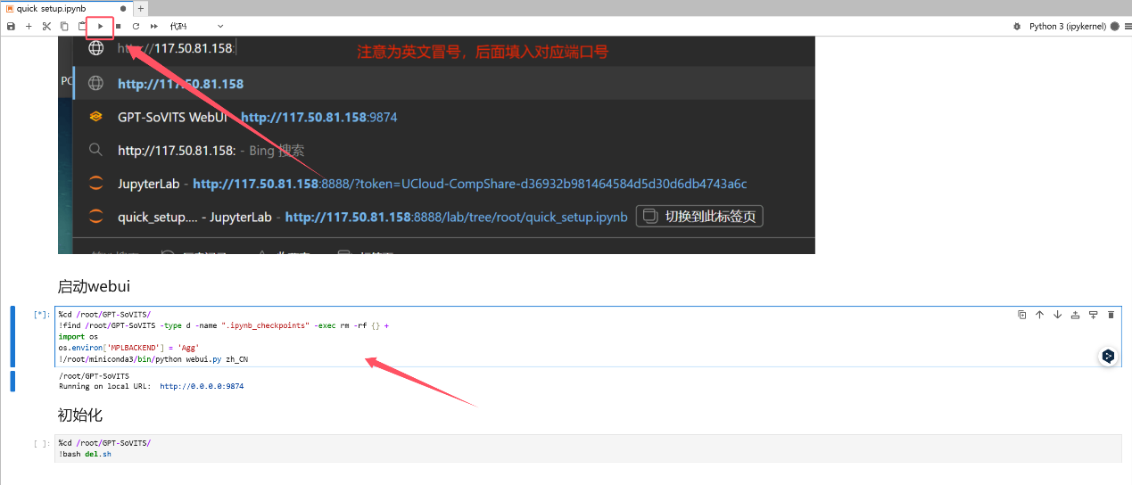Delete the webui launch cell with the trash icon
Viewport: 1132px width, 485px height.
click(x=1111, y=315)
